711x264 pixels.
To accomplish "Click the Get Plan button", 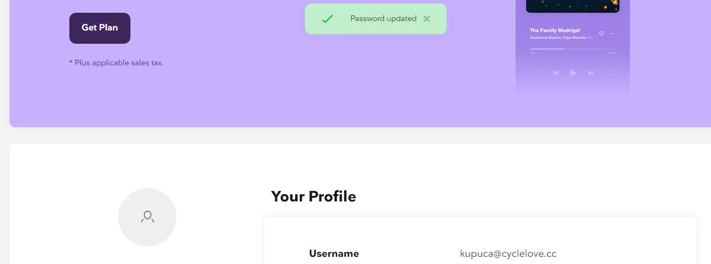I will (100, 28).
